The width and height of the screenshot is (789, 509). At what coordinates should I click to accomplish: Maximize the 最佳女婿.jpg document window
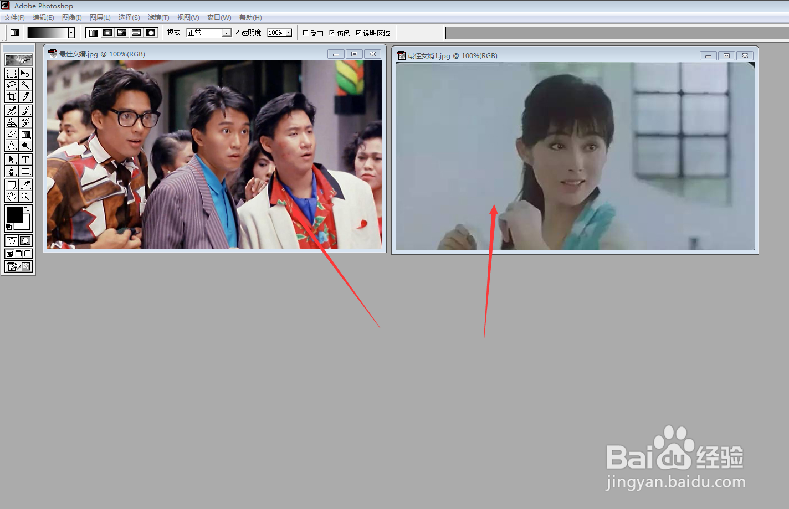(x=354, y=54)
